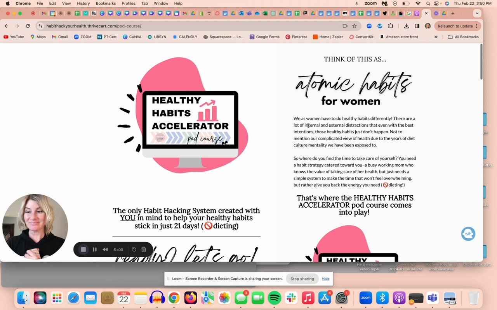The image size is (497, 310).
Task: Open the File menu
Action: 40,3
